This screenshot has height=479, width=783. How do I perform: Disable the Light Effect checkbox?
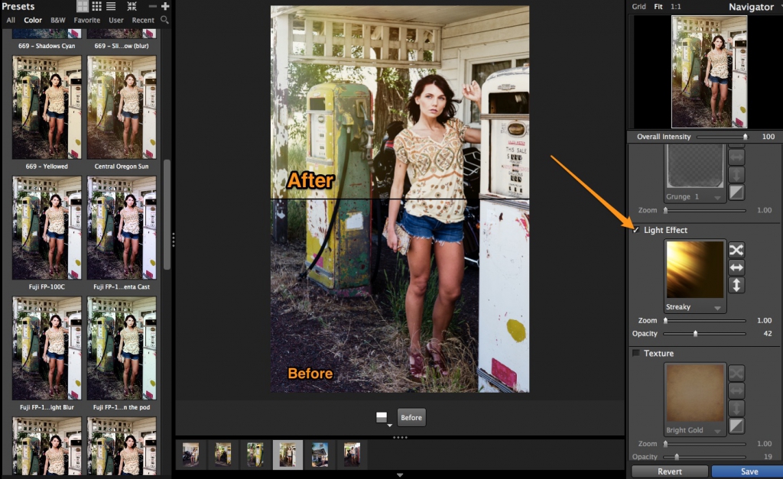[x=635, y=230]
